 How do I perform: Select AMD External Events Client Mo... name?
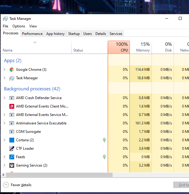pos(42,106)
